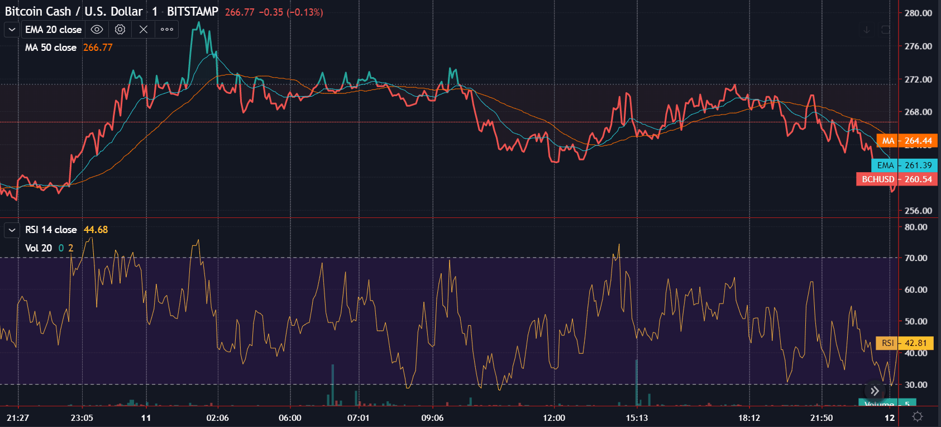Click the price change -0.35 (-0.13%) text
The image size is (941, 427).
click(x=291, y=12)
